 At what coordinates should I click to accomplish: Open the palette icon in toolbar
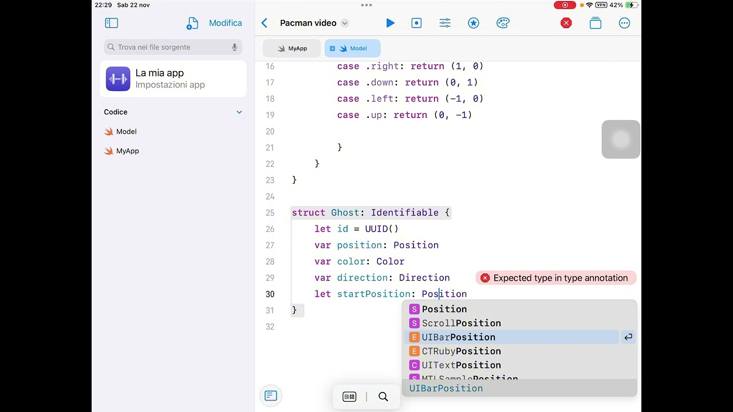[x=503, y=23]
